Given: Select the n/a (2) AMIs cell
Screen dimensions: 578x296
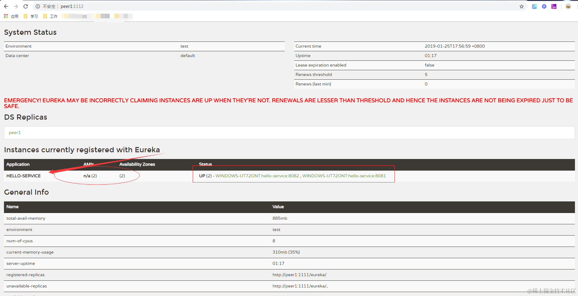Looking at the screenshot, I should coord(90,176).
